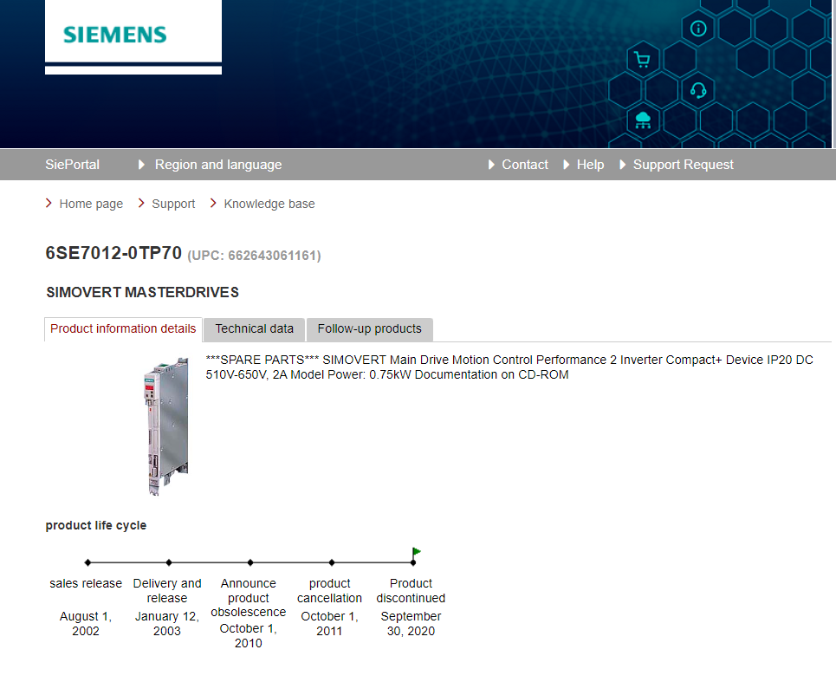Open the Knowledge base breadcrumb link
This screenshot has width=836, height=695.
tap(269, 204)
